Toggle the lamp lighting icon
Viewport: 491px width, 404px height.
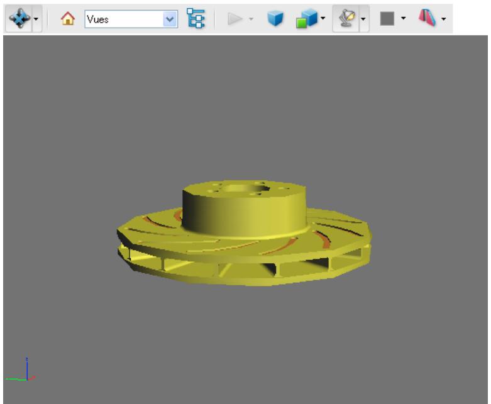346,18
